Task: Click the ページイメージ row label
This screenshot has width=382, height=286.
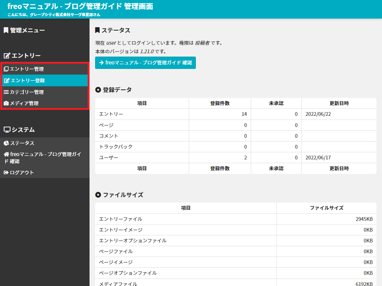Action: (x=116, y=262)
